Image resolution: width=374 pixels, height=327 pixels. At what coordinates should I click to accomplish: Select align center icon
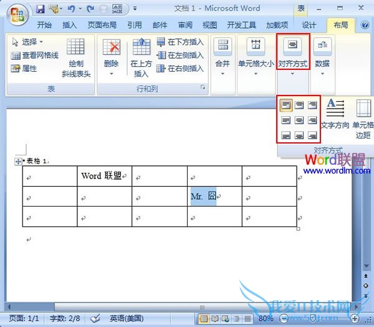(299, 120)
